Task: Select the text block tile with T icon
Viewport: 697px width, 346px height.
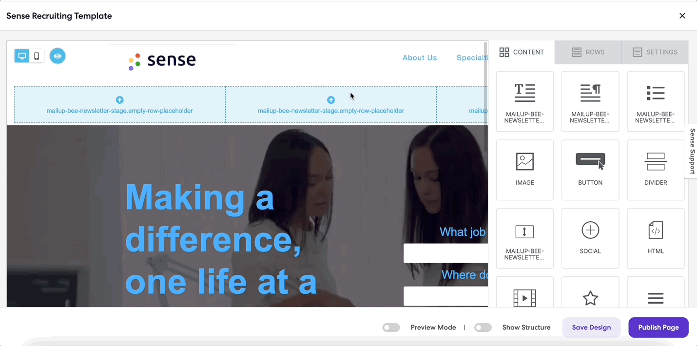Action: (x=524, y=101)
